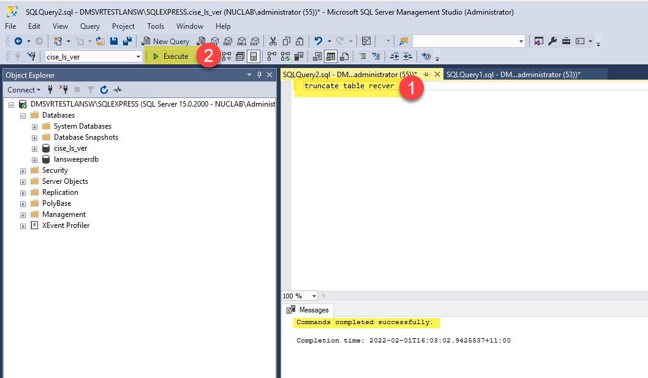Select Results to Grid mode
The image size is (648, 378).
pyautogui.click(x=331, y=56)
